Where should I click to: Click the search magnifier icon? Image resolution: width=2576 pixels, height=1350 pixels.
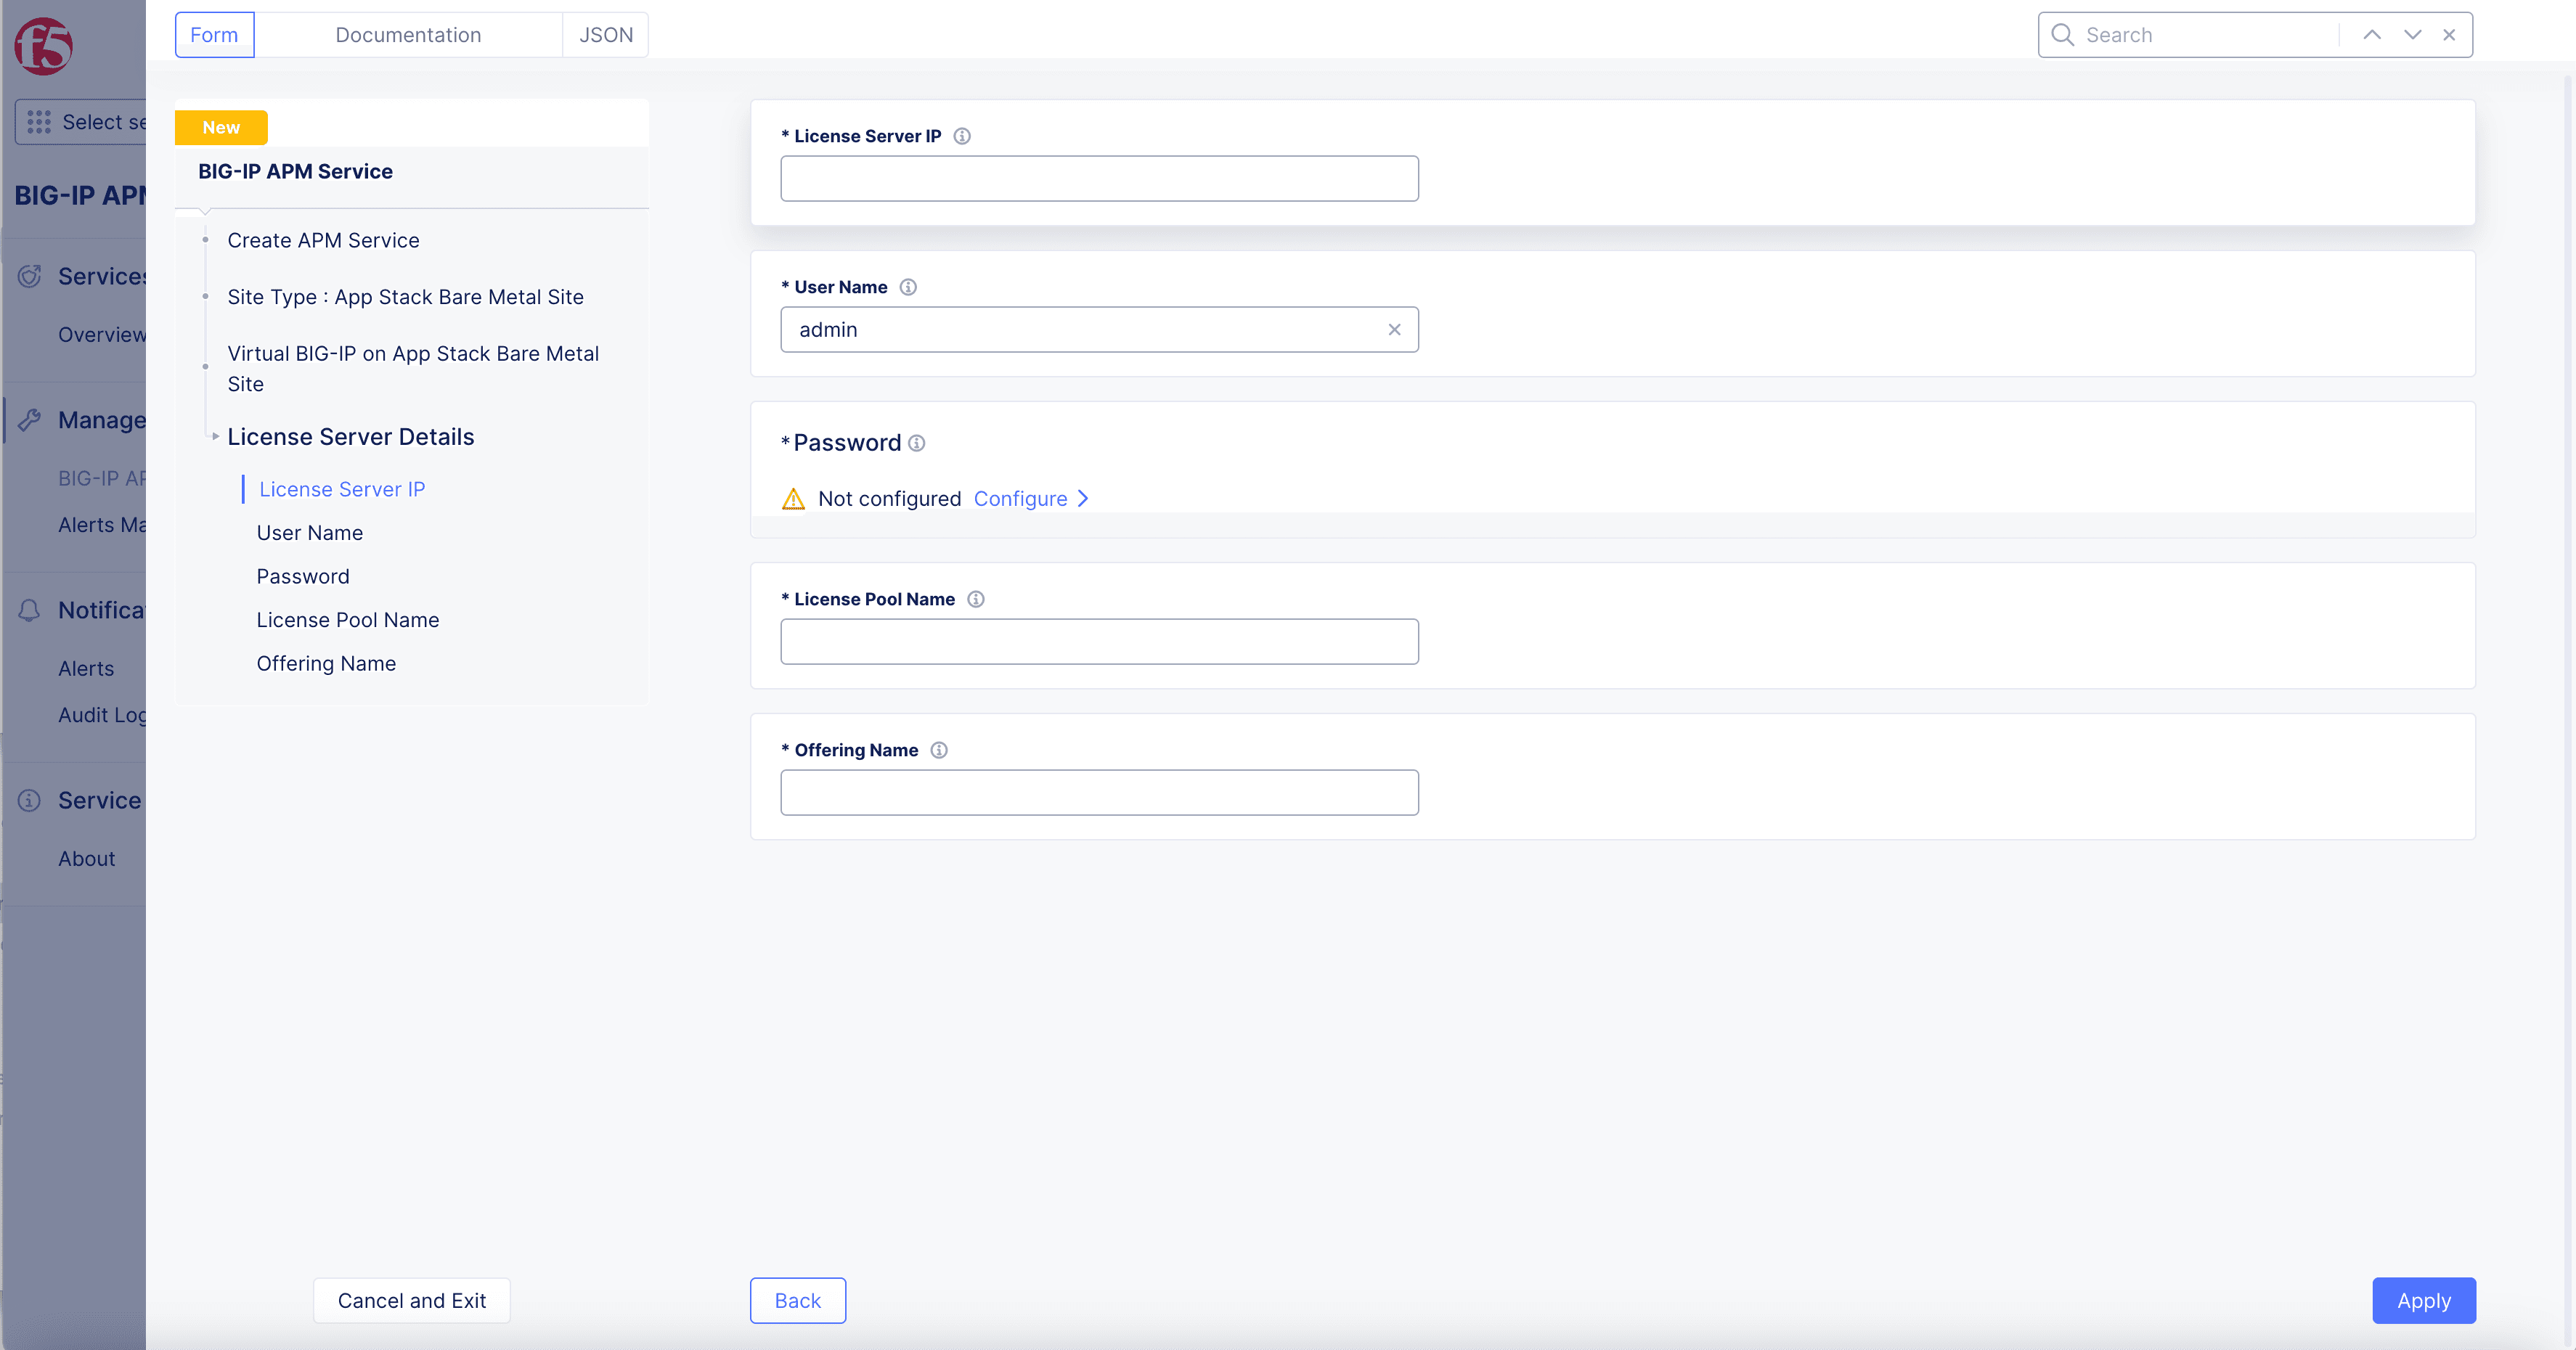point(2062,35)
